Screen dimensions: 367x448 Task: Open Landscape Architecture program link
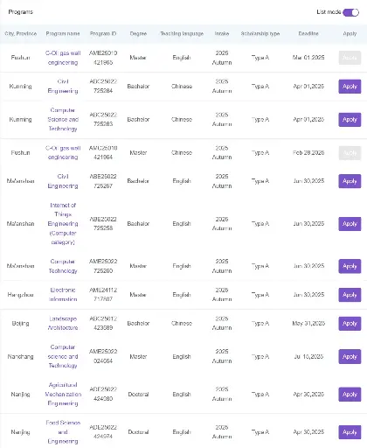pyautogui.click(x=63, y=323)
